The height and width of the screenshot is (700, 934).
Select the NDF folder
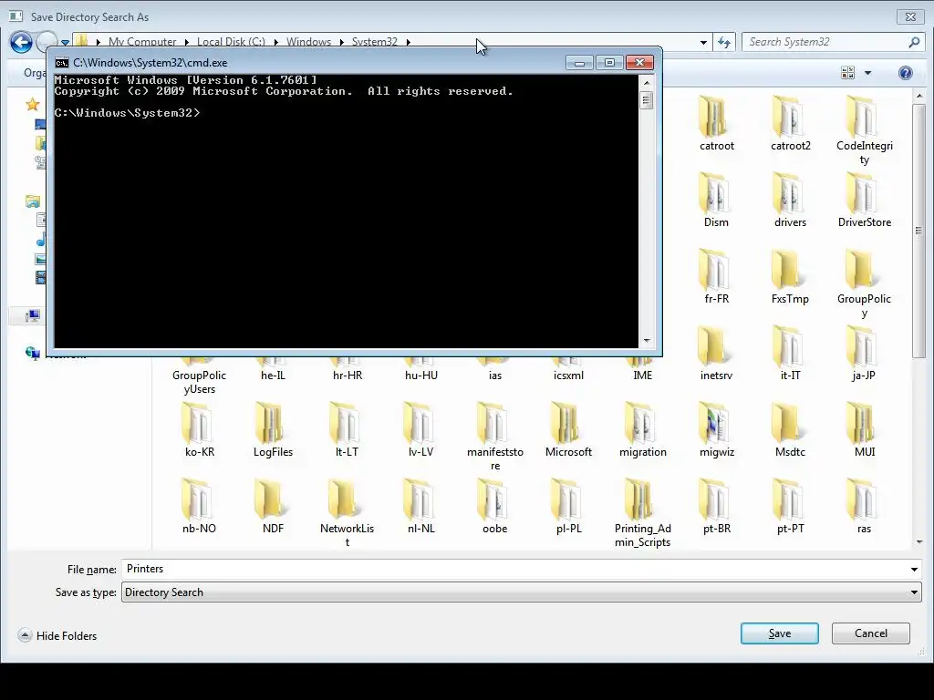[x=273, y=507]
